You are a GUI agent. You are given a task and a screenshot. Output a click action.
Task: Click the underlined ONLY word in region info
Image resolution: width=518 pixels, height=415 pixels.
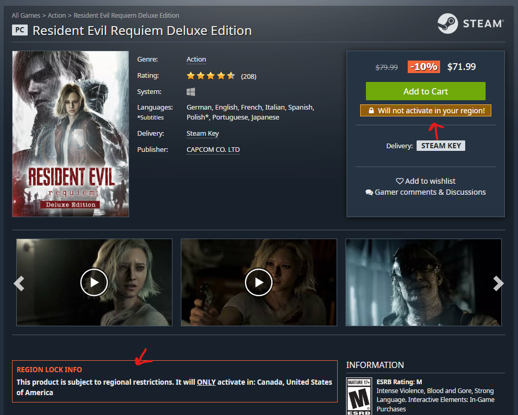tap(206, 382)
